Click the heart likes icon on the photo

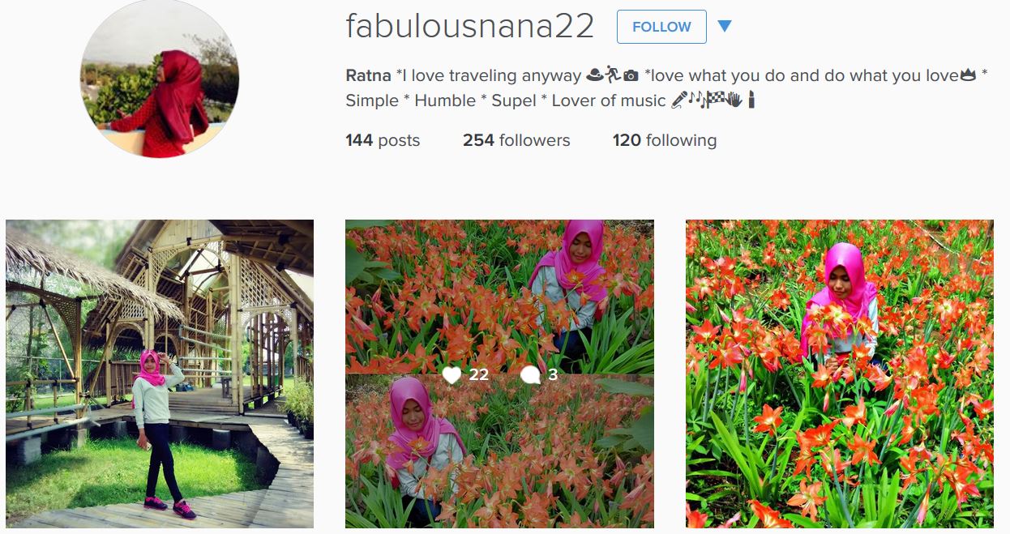tap(452, 374)
